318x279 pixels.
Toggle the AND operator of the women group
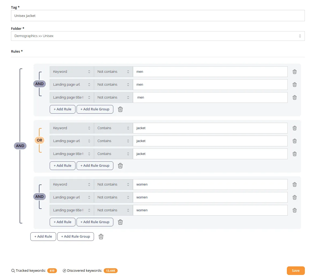pyautogui.click(x=39, y=197)
